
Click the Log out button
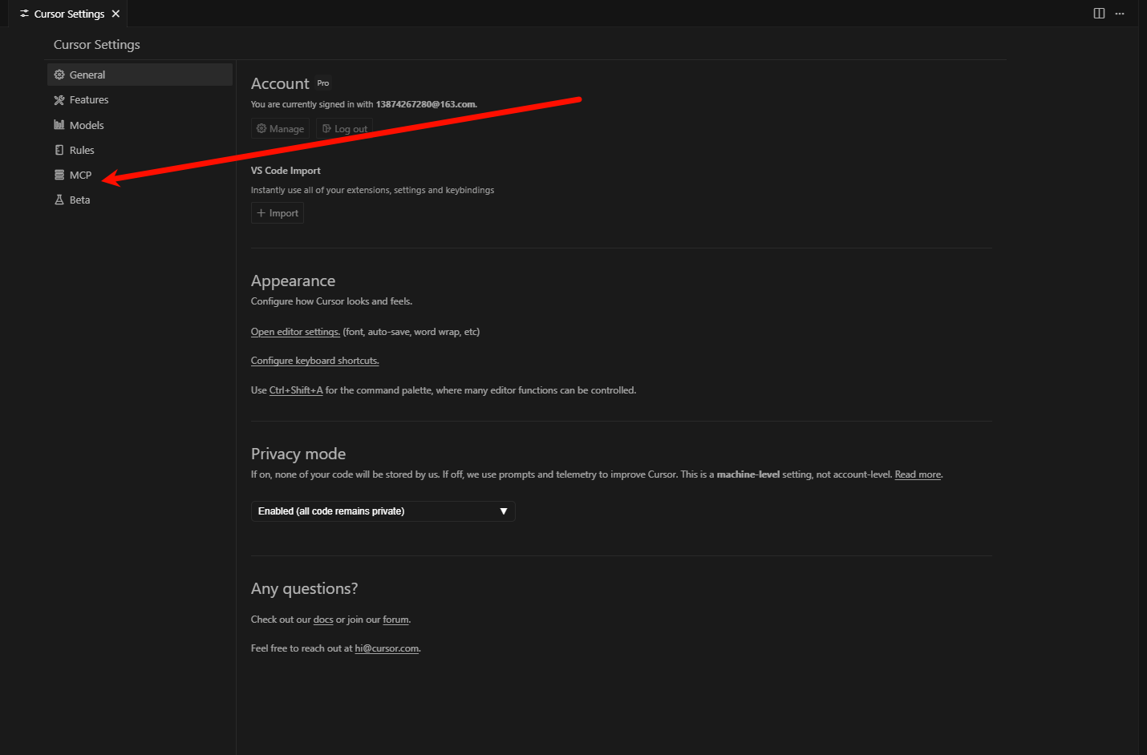click(x=344, y=128)
